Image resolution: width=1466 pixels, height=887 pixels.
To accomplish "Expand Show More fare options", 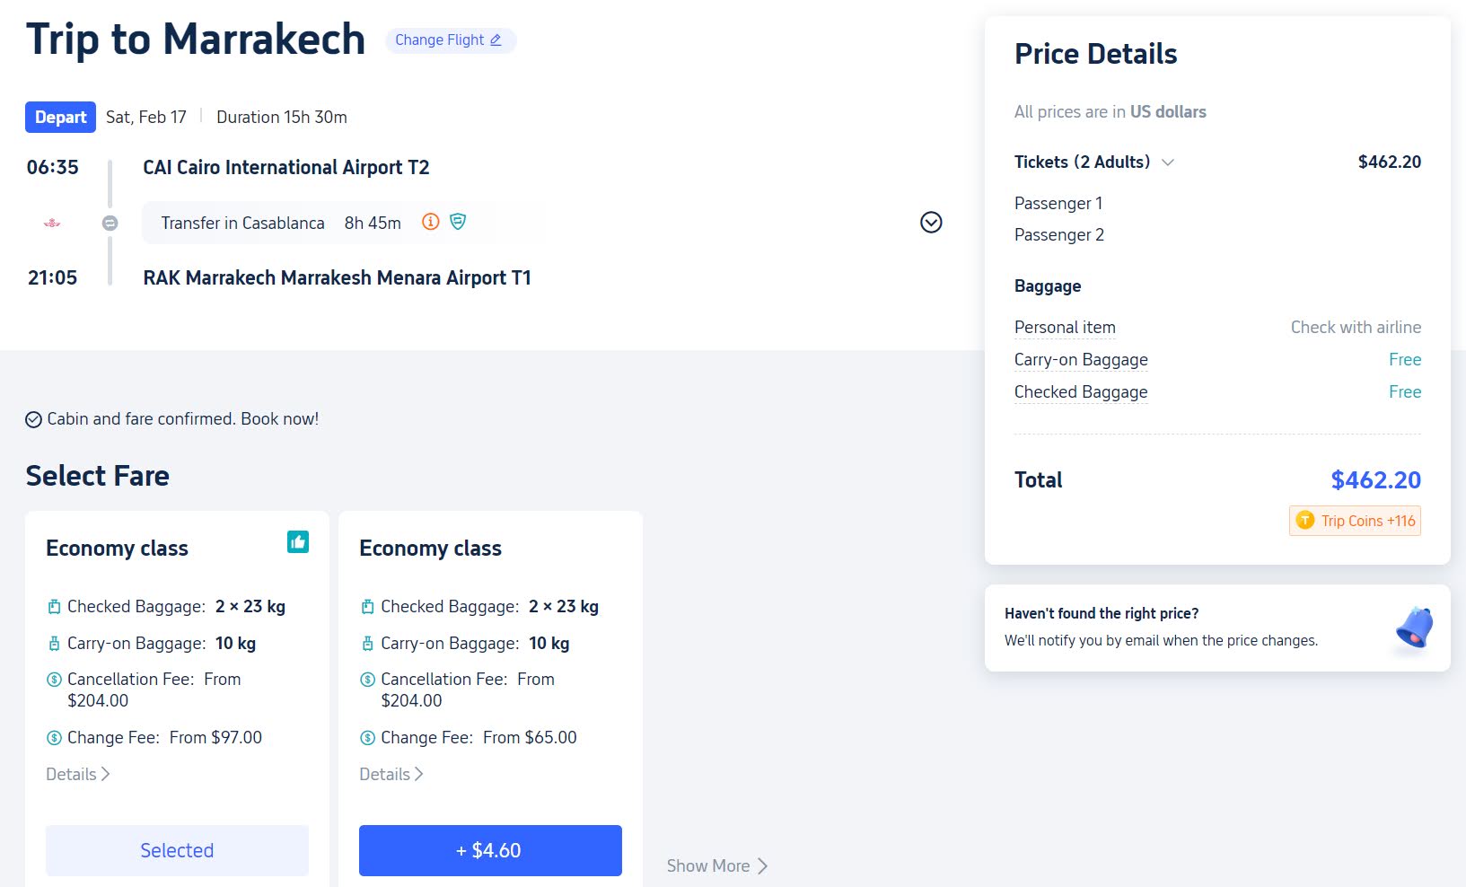I will [x=715, y=865].
